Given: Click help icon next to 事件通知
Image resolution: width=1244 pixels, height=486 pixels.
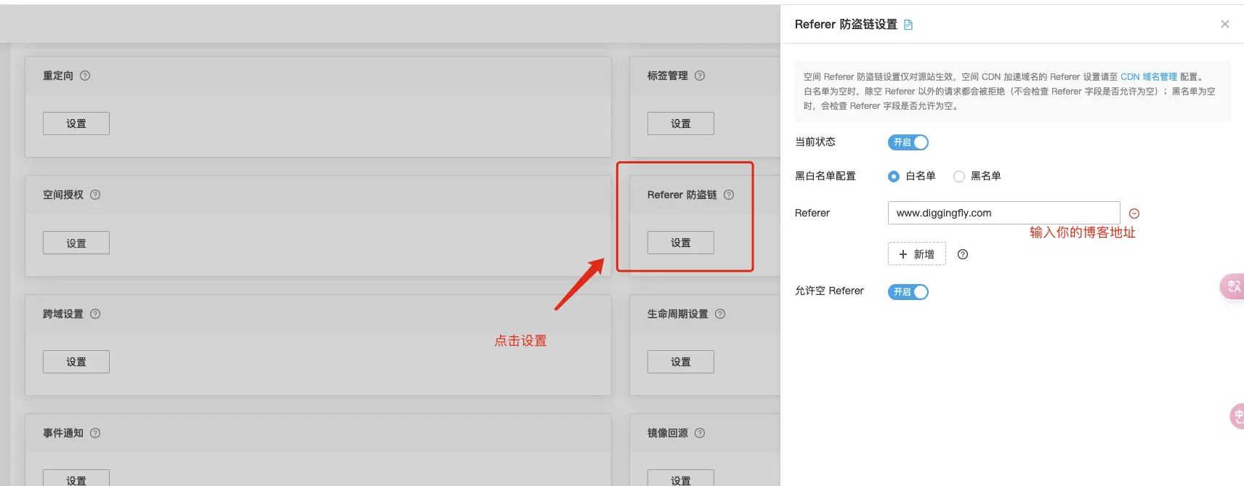Looking at the screenshot, I should [95, 433].
